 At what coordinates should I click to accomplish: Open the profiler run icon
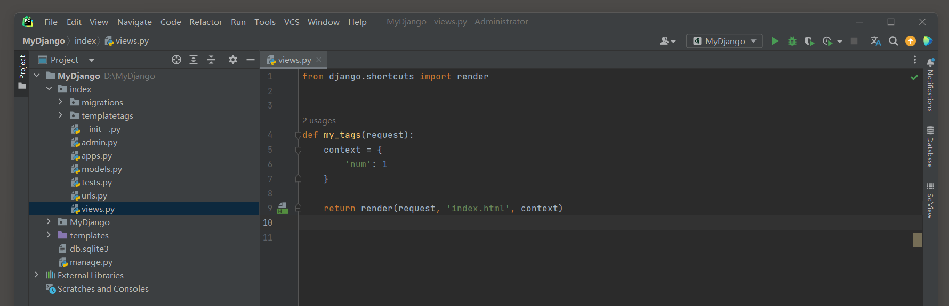pyautogui.click(x=827, y=41)
